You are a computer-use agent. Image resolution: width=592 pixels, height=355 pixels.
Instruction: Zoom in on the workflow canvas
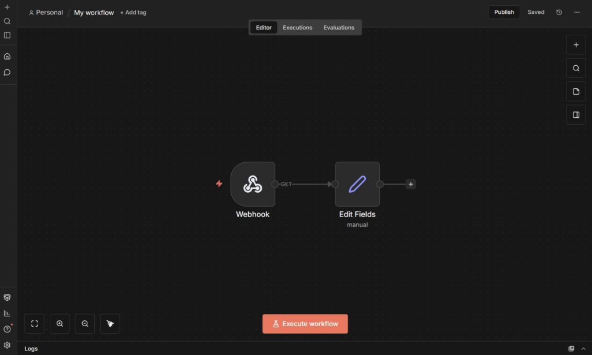pyautogui.click(x=60, y=324)
